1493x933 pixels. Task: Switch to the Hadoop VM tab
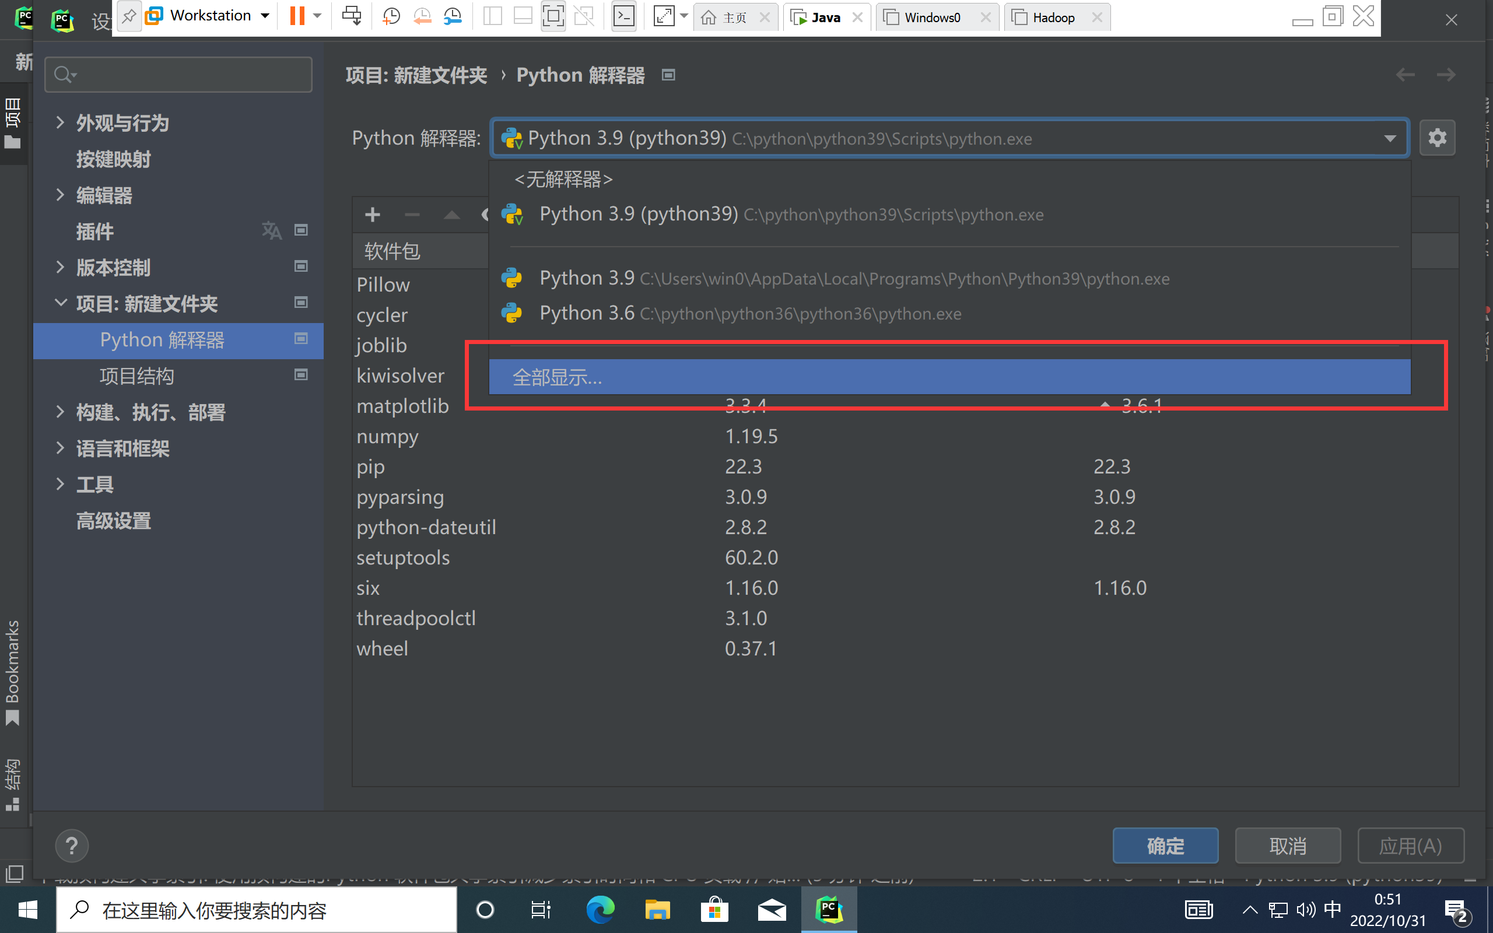pos(1053,17)
